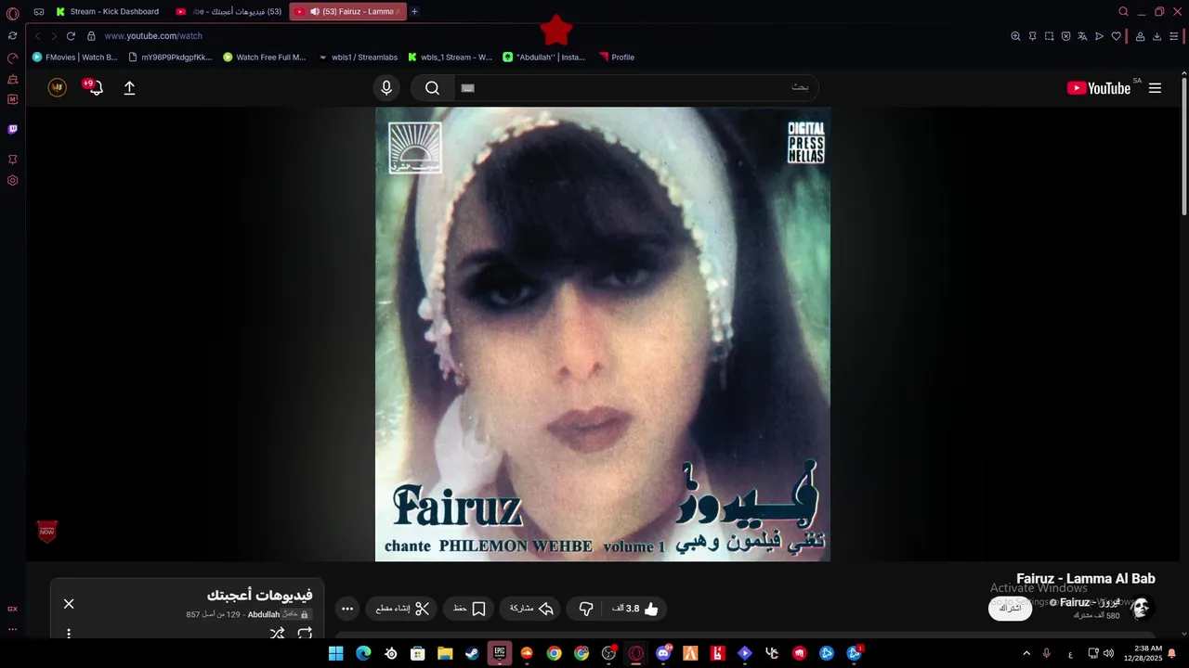
Task: Open the YouTube notifications bell
Action: [94, 88]
